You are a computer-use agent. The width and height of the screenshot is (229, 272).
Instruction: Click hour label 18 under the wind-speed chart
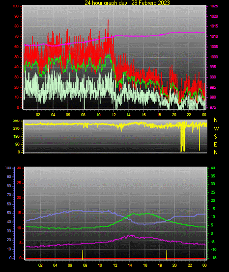pos(159,115)
